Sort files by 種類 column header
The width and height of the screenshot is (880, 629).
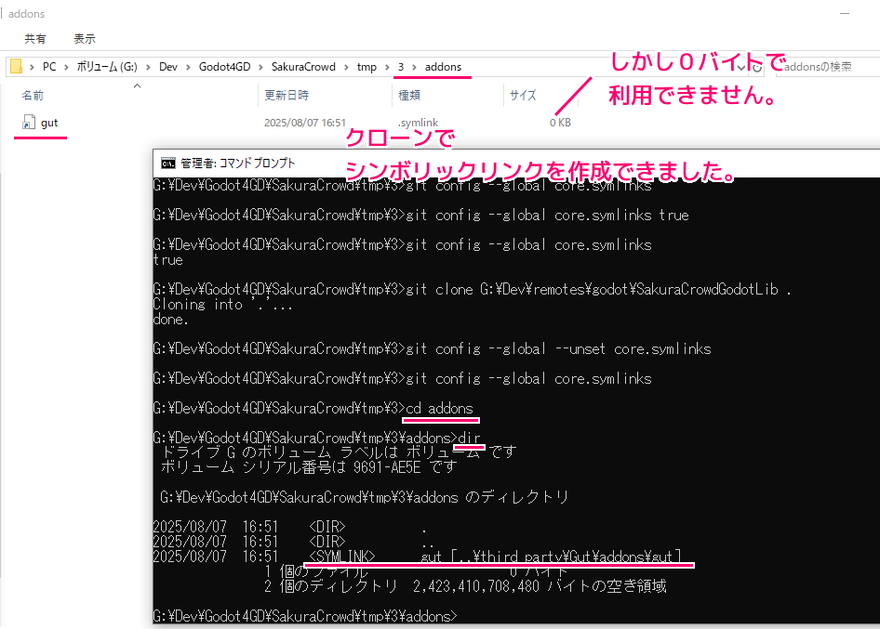coord(409,95)
